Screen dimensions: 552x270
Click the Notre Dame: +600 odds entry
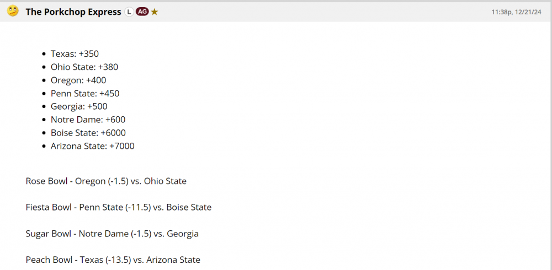(88, 120)
